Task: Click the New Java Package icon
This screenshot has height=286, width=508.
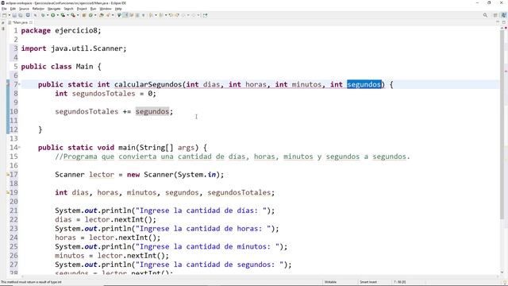Action: click(84, 15)
